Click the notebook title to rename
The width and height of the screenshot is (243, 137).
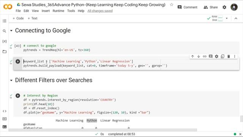click(x=93, y=5)
